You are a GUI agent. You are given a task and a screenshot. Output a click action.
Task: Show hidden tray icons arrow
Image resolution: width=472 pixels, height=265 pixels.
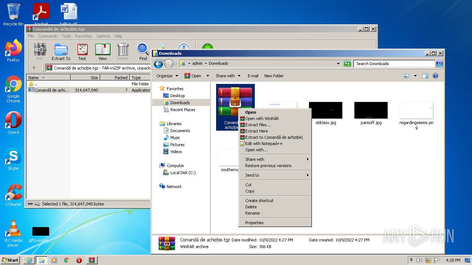[x=411, y=260]
